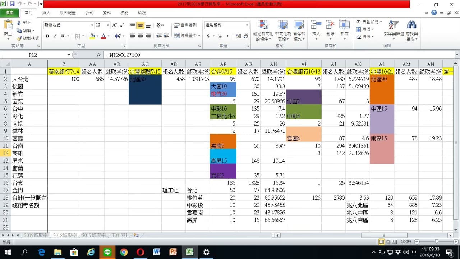Click AutoSum (自動加總)
This screenshot has width=460, height=259.
(x=369, y=22)
